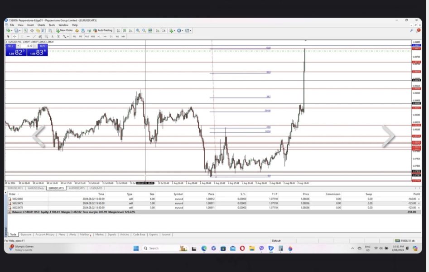Image resolution: width=429 pixels, height=272 pixels.
Task: Select the Text tool marked A
Action: point(53,36)
